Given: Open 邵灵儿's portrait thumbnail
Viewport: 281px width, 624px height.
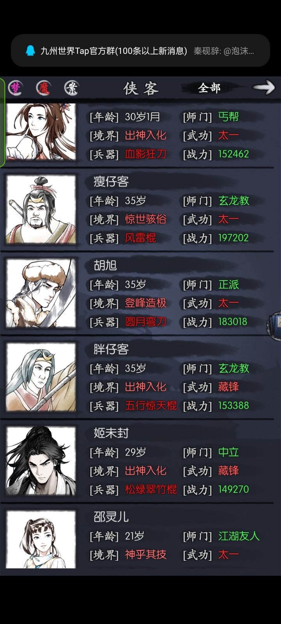Looking at the screenshot, I should pos(41,539).
